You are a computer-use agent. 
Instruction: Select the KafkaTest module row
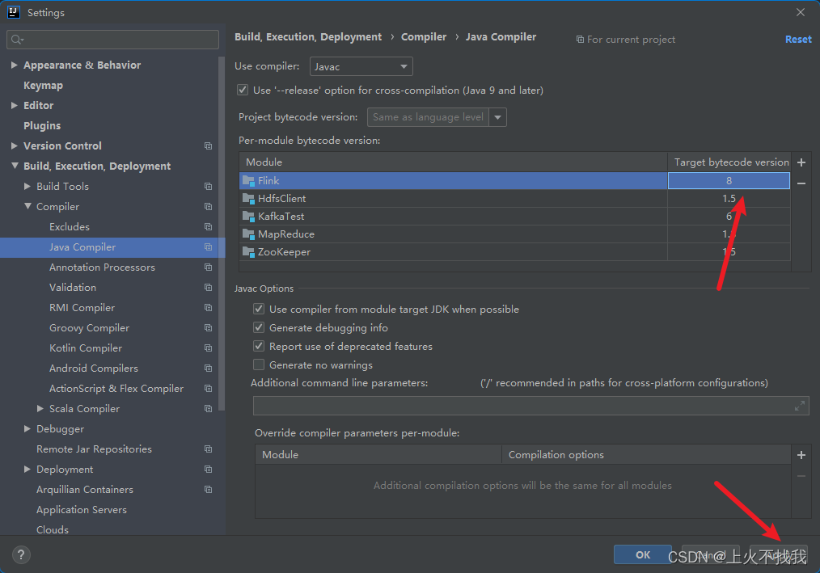click(514, 217)
